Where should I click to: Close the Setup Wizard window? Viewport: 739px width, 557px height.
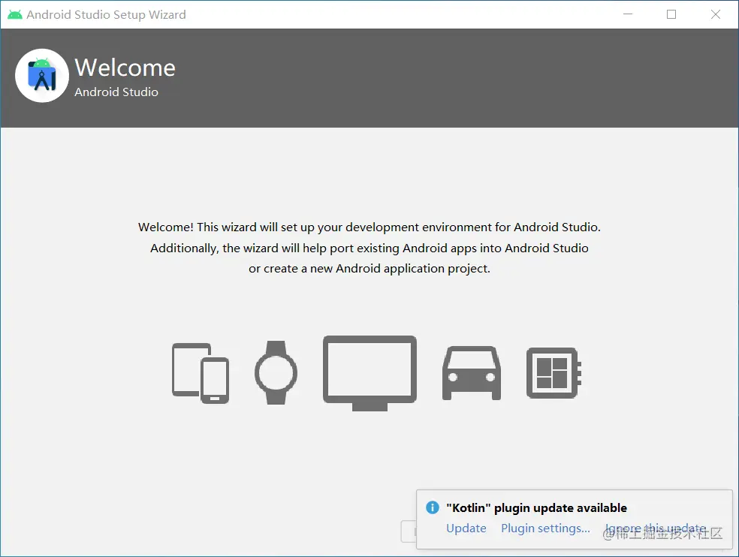click(716, 14)
